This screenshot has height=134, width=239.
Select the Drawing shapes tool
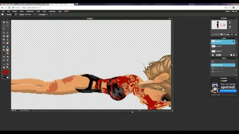coord(7,43)
